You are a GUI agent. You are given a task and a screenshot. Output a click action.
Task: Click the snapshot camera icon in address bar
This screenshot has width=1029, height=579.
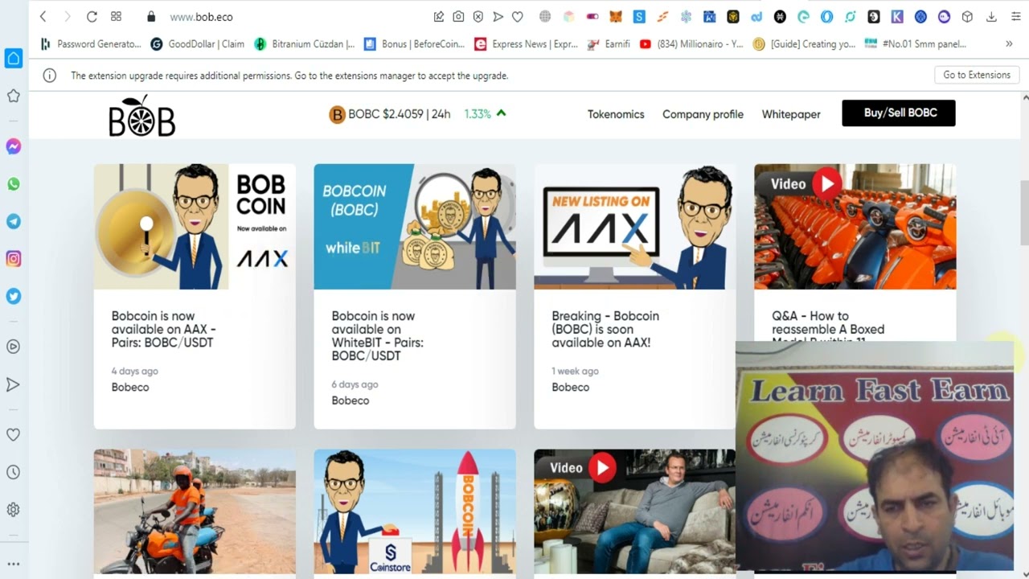point(458,16)
